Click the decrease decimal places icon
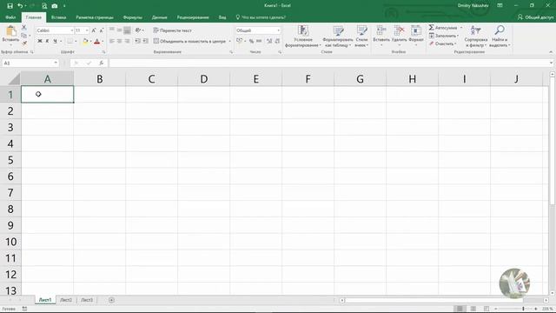Screen dimensions: 556x313 point(277,41)
